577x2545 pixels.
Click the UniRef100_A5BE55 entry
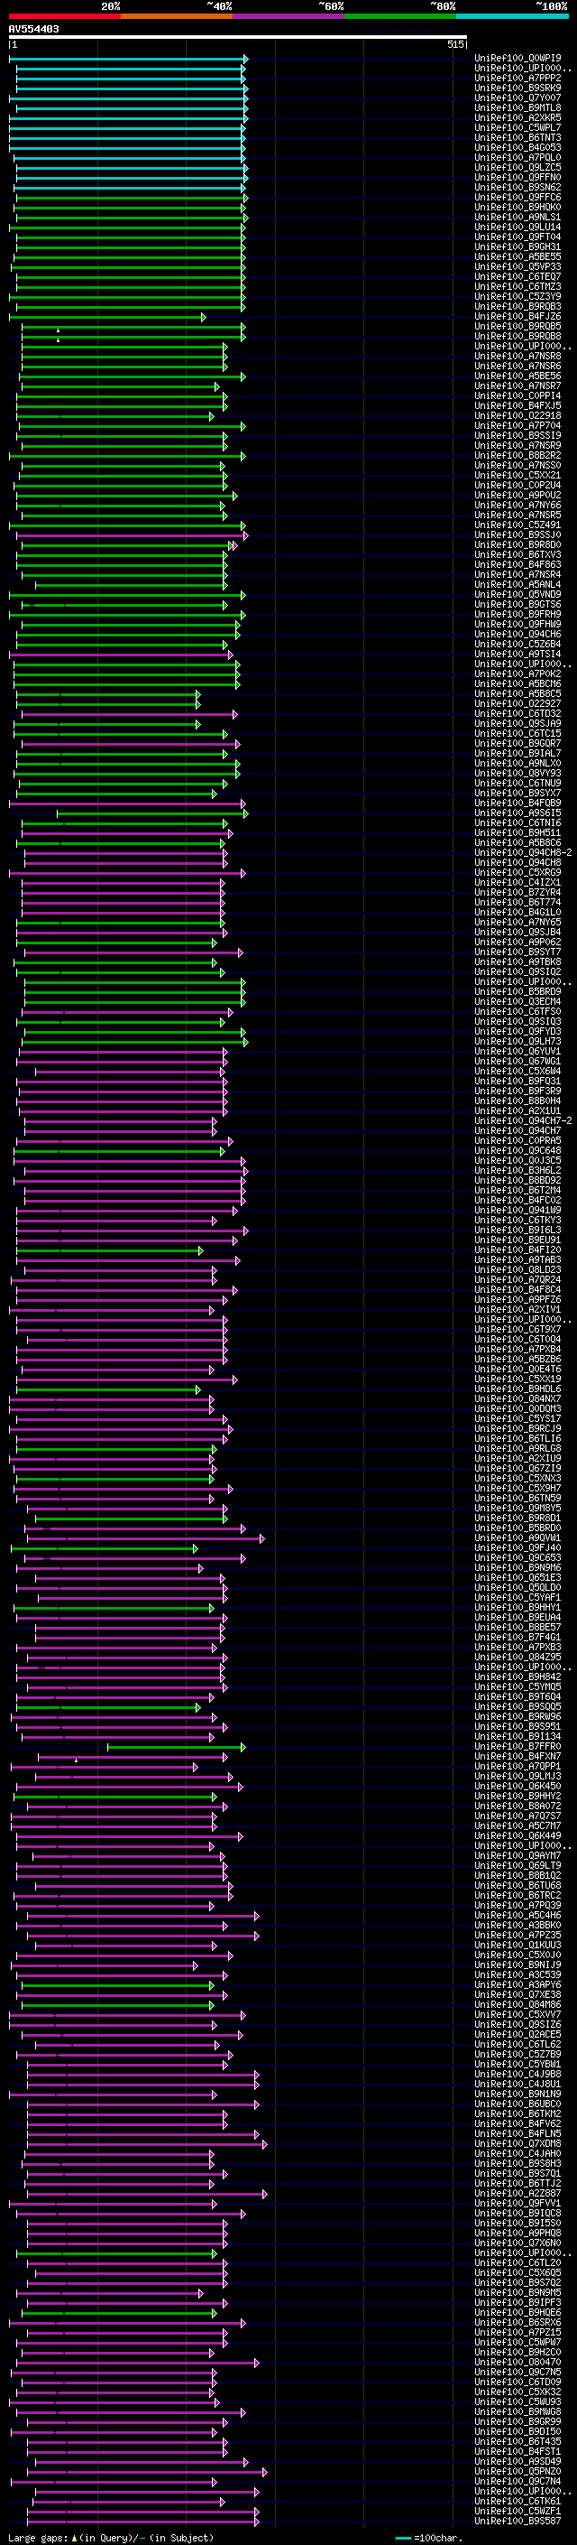(517, 257)
